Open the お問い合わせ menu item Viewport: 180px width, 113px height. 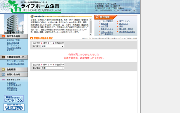(14, 74)
